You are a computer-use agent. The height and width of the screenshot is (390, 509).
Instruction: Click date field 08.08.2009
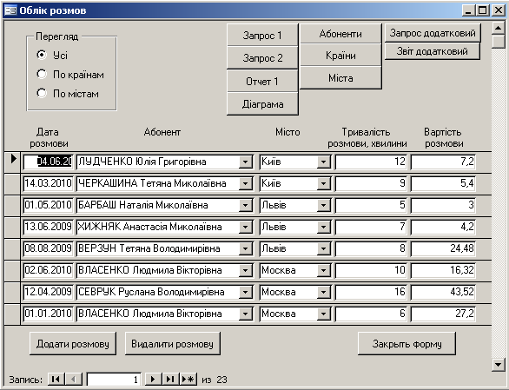click(x=48, y=248)
